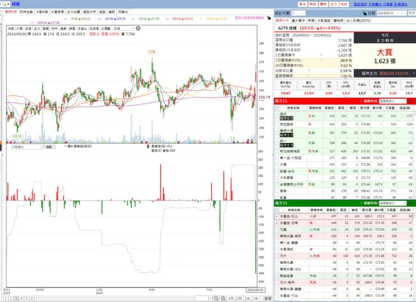The height and width of the screenshot is (302, 416).
Task: Click the 本益比 indicator button above chart
Action: [81, 28]
